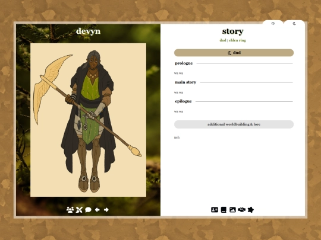Image resolution: width=321 pixels, height=240 pixels.
Task: Open the speech bubble comments icon
Action: (88, 210)
